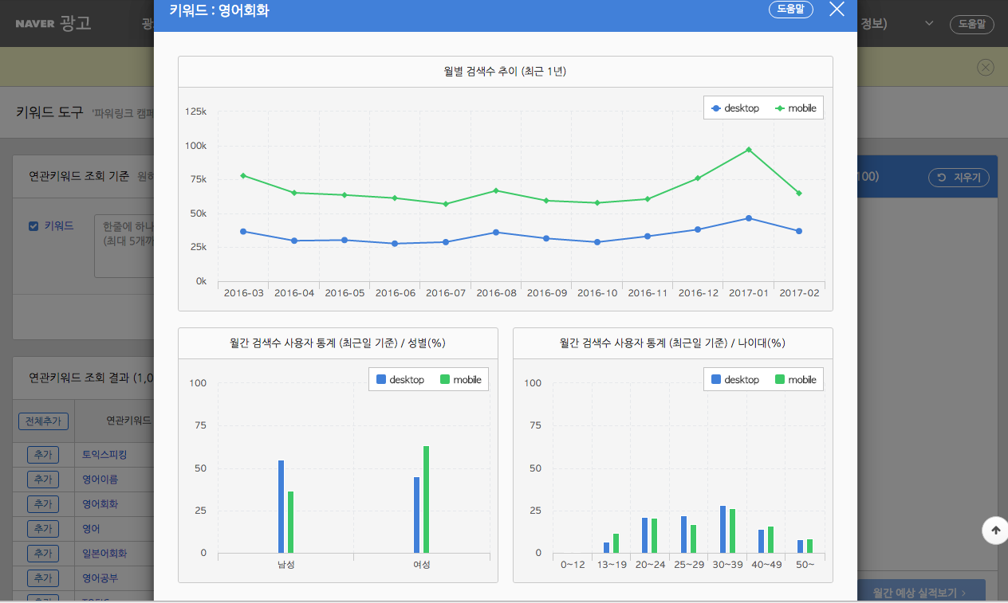Toggle the 키워드 checkbox
The width and height of the screenshot is (1008, 603).
pyautogui.click(x=33, y=226)
